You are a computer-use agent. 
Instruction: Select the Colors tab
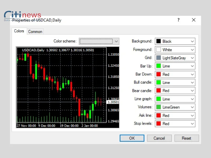point(19,31)
